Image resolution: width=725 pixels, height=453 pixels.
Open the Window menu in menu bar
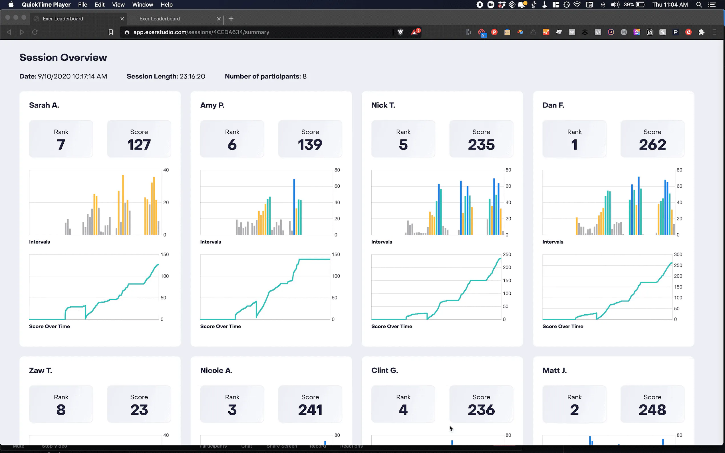(143, 5)
